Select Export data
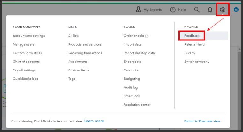Image resolution: width=243 pixels, height=132 pixels. 132,62
